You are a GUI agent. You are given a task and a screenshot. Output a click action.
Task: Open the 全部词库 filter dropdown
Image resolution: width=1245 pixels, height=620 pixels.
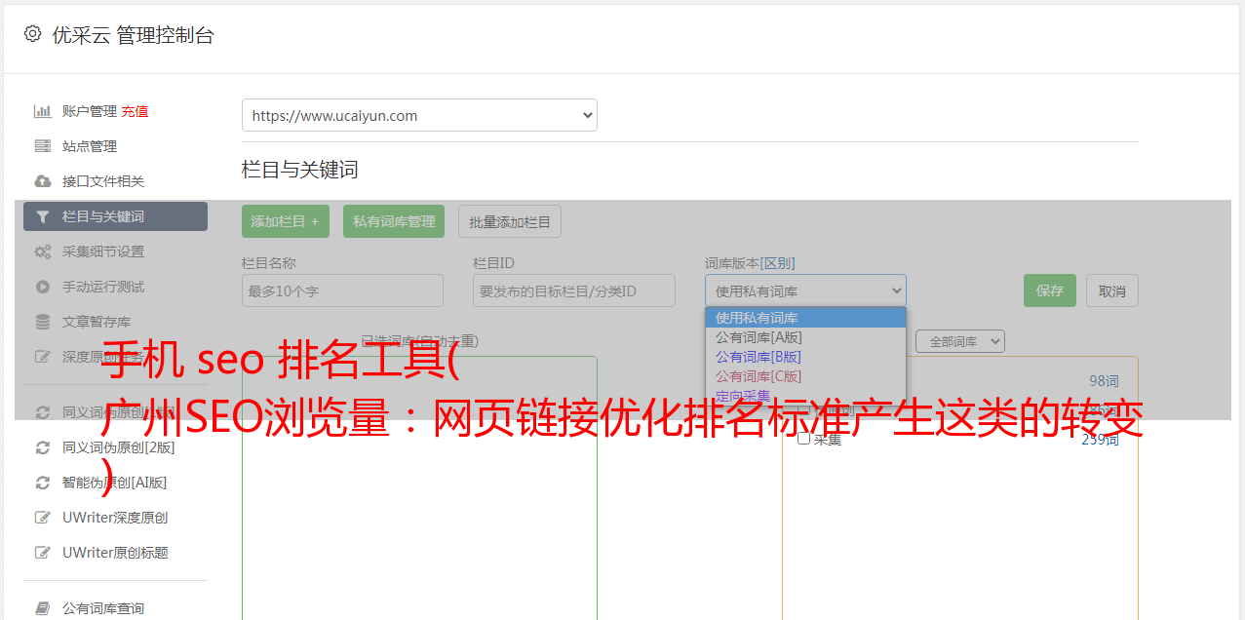pos(960,341)
